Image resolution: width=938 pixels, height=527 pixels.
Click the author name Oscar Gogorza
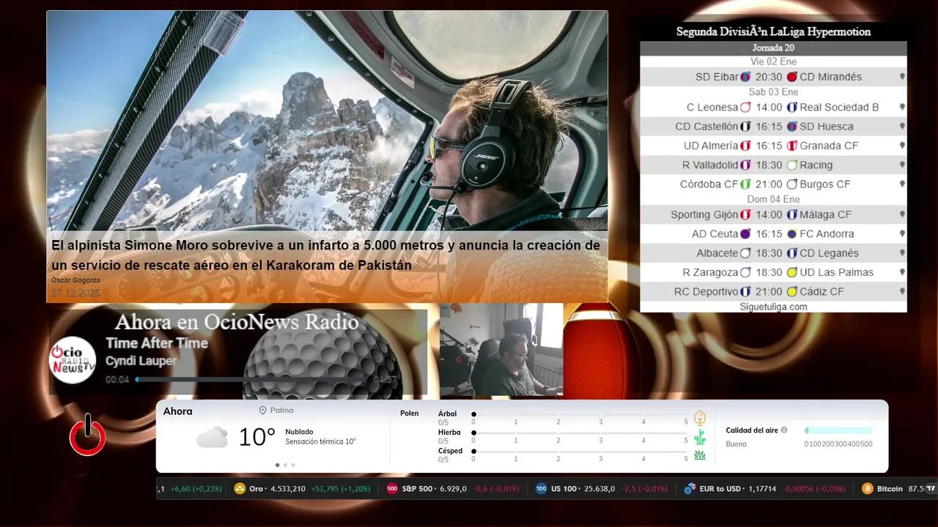click(75, 280)
